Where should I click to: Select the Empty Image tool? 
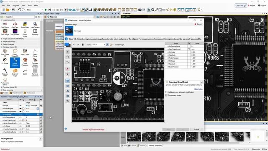click(x=25, y=33)
